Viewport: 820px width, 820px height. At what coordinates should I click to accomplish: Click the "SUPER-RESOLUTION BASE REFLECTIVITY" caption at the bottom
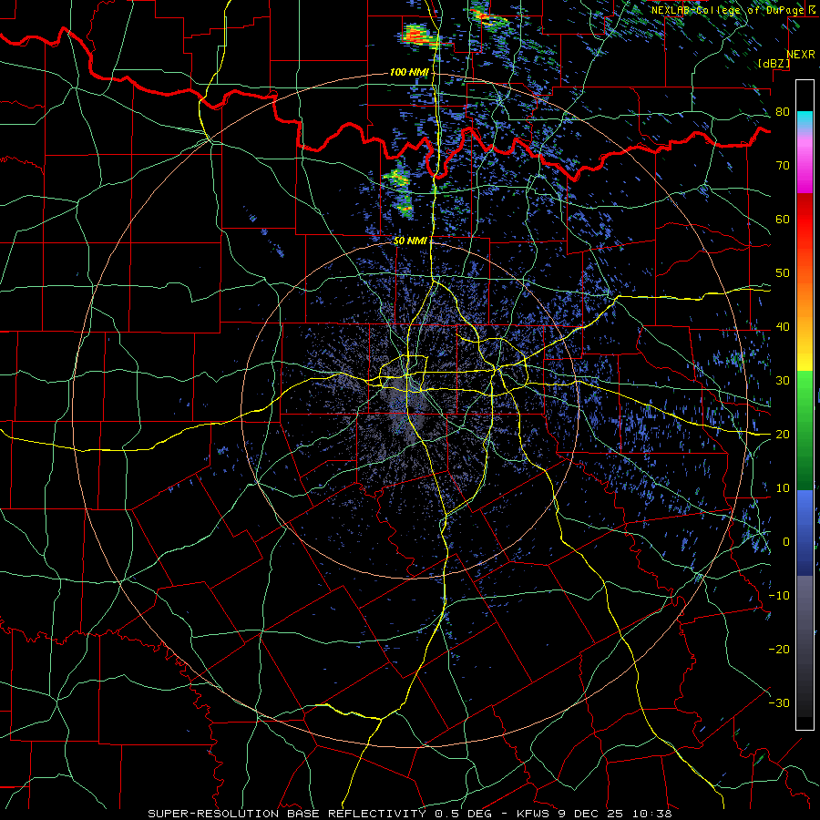pyautogui.click(x=285, y=814)
